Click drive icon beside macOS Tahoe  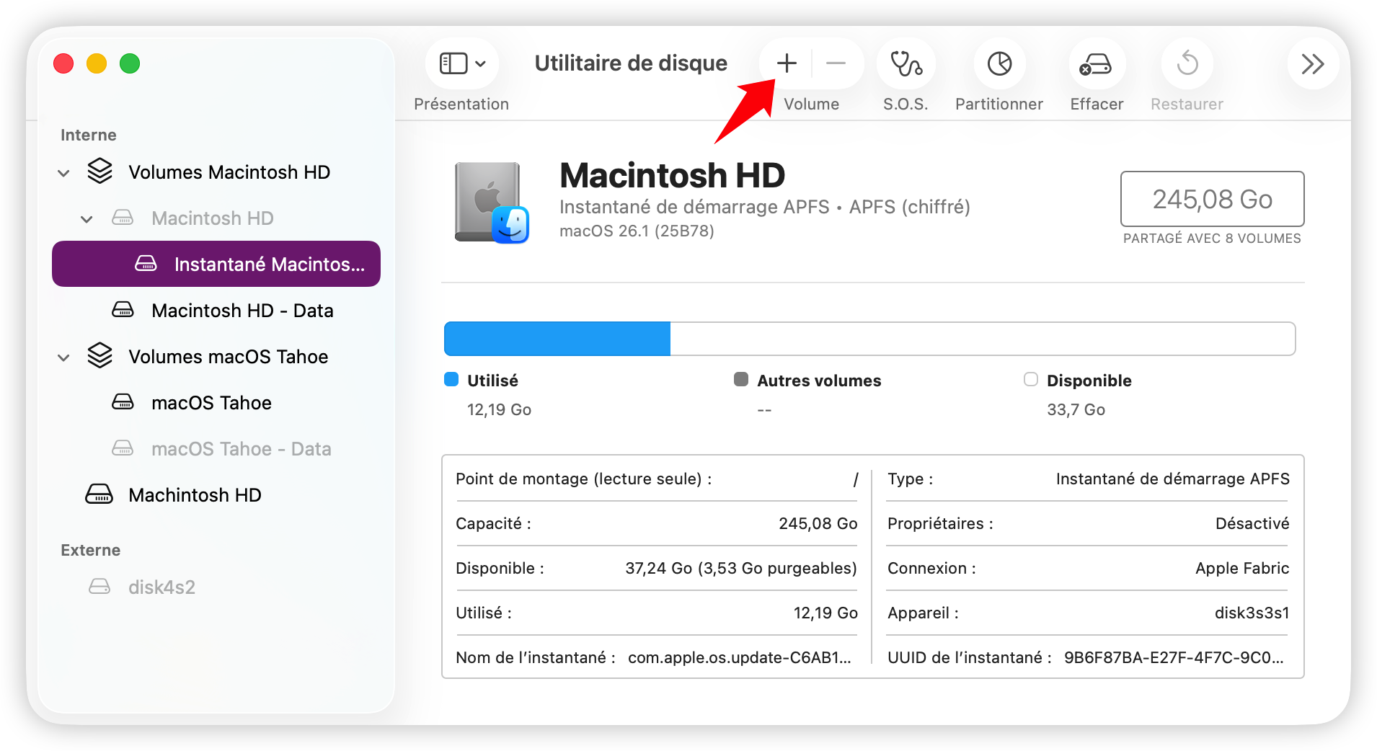tap(123, 402)
